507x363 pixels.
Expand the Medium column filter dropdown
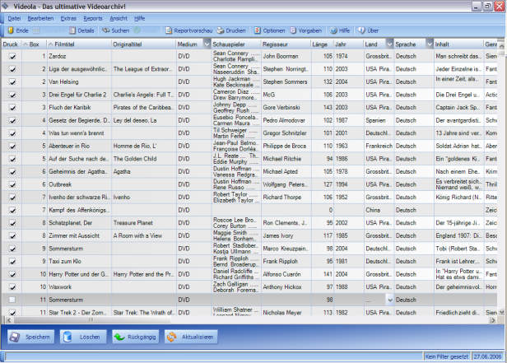click(206, 44)
